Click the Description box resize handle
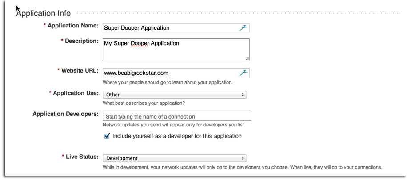Screen dimensions: 407x180 pos(247,58)
